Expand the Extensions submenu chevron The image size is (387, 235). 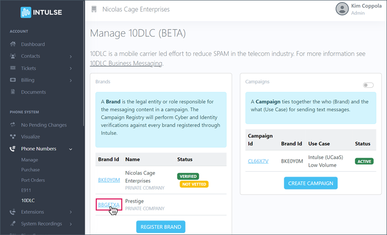(x=71, y=212)
